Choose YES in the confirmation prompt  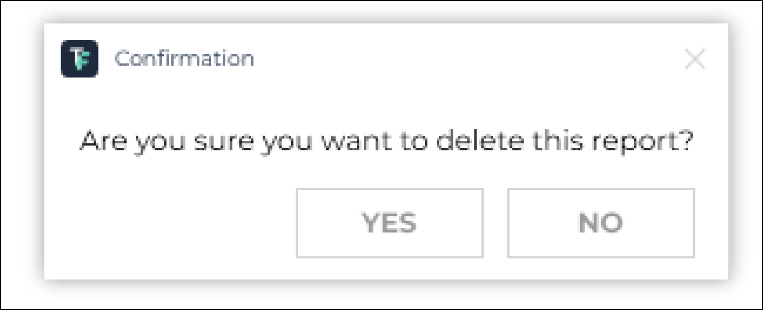[x=390, y=223]
